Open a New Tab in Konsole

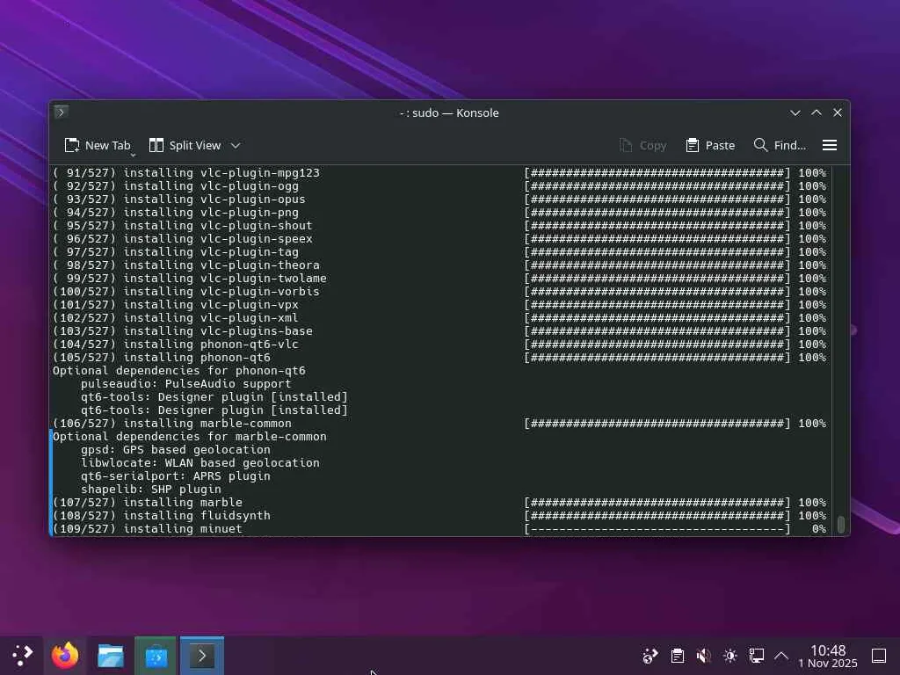click(98, 145)
